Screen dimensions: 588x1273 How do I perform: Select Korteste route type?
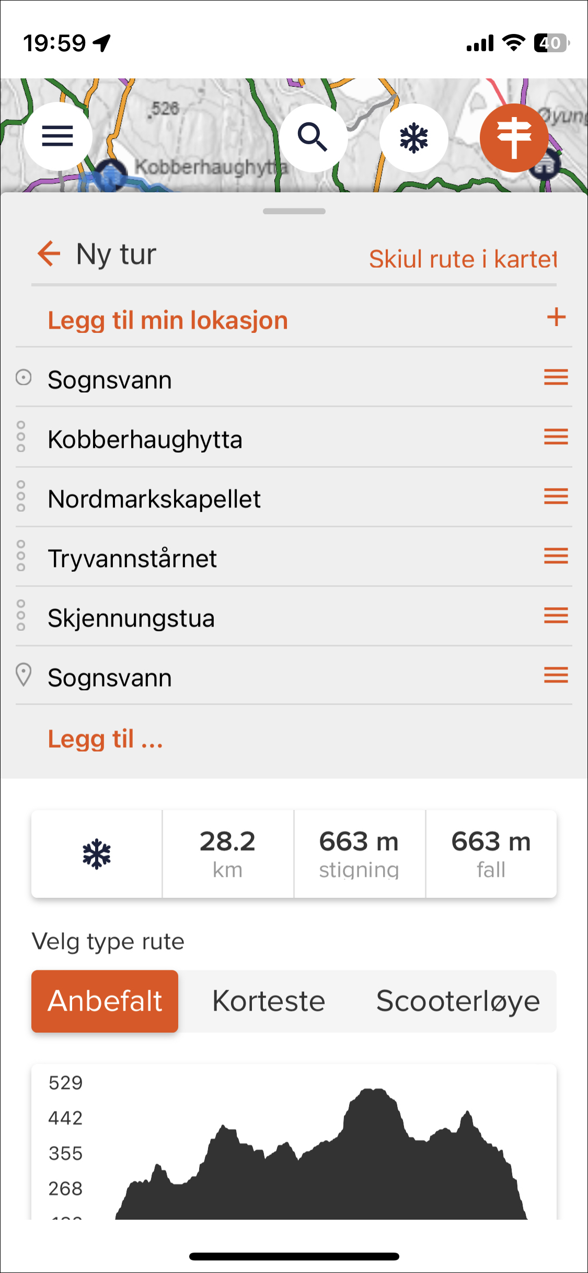click(x=269, y=1001)
